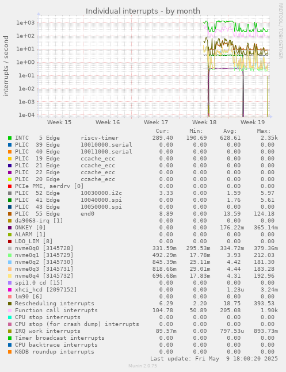Click the magenta xhci_hcd legend swatch
Screen dimensions: 286x372
[10, 290]
